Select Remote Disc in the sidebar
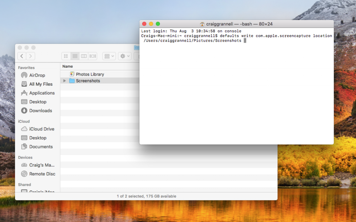This screenshot has height=222, width=356. pos(38,174)
